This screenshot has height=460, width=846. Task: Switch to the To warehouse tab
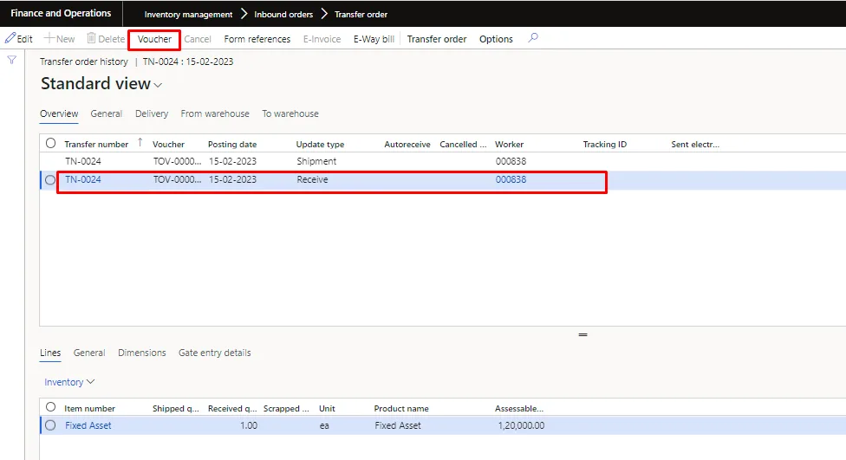(290, 113)
